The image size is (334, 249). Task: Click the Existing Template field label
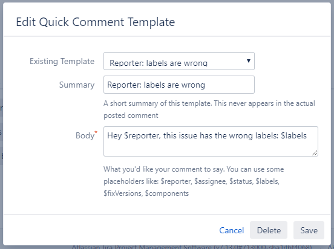[62, 61]
